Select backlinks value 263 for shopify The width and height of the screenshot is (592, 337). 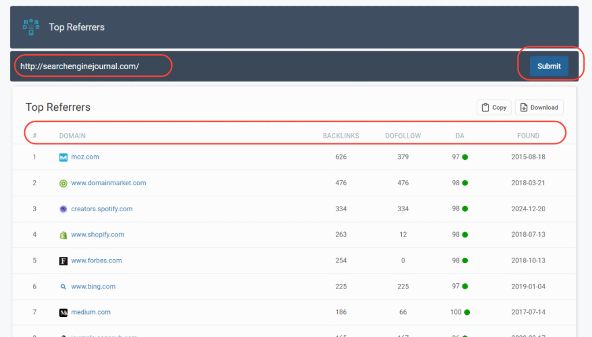pos(341,234)
